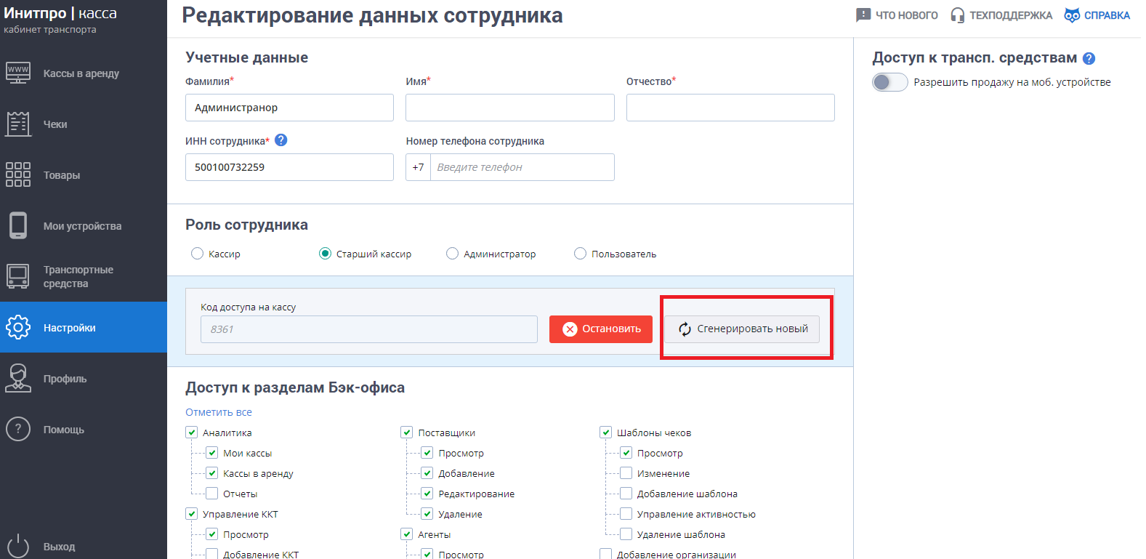Click the Транспортные средства bus icon
The height and width of the screenshot is (559, 1146).
18,277
